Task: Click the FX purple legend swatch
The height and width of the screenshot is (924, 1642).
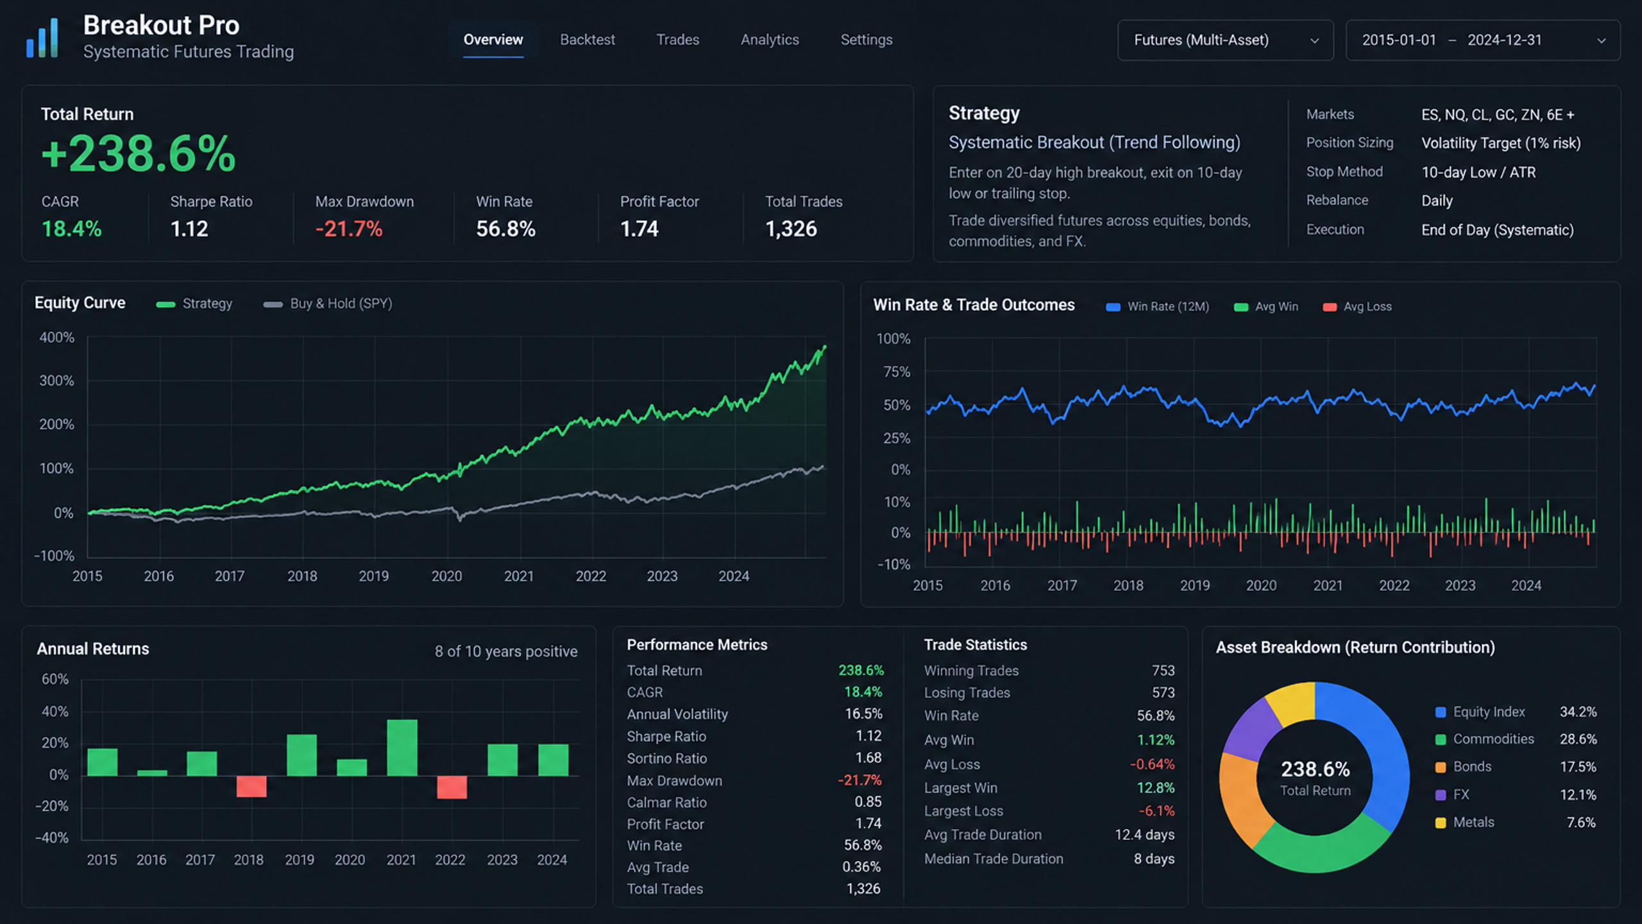Action: [x=1441, y=795]
